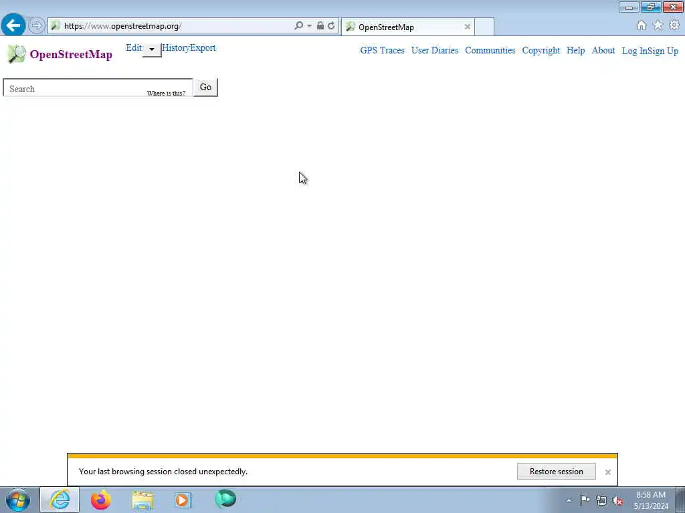
Task: Close the OpenStreetMap tab
Action: click(468, 27)
